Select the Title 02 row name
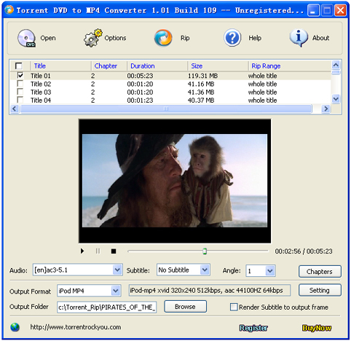Screen dimensions: 351x341 click(41, 84)
